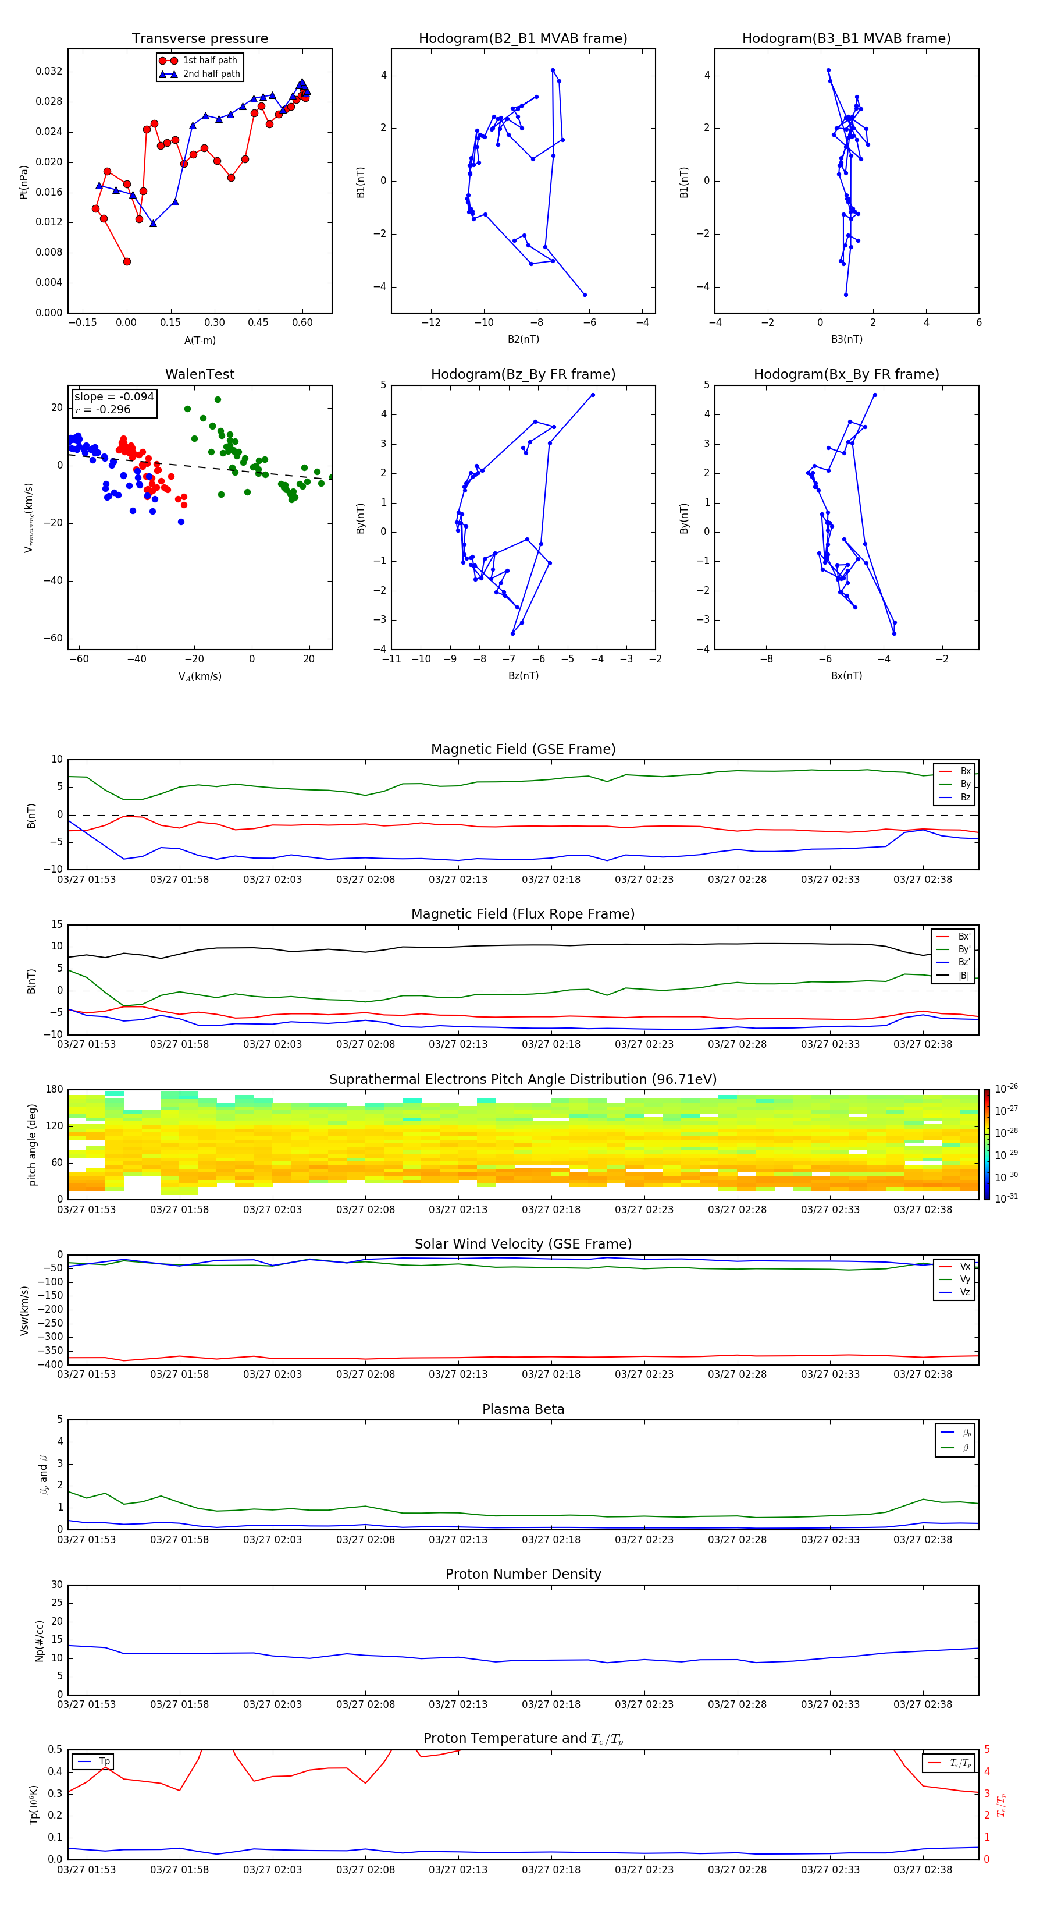Click the 'Transverse pressure' plot title
The height and width of the screenshot is (1921, 1047).
[x=200, y=39]
